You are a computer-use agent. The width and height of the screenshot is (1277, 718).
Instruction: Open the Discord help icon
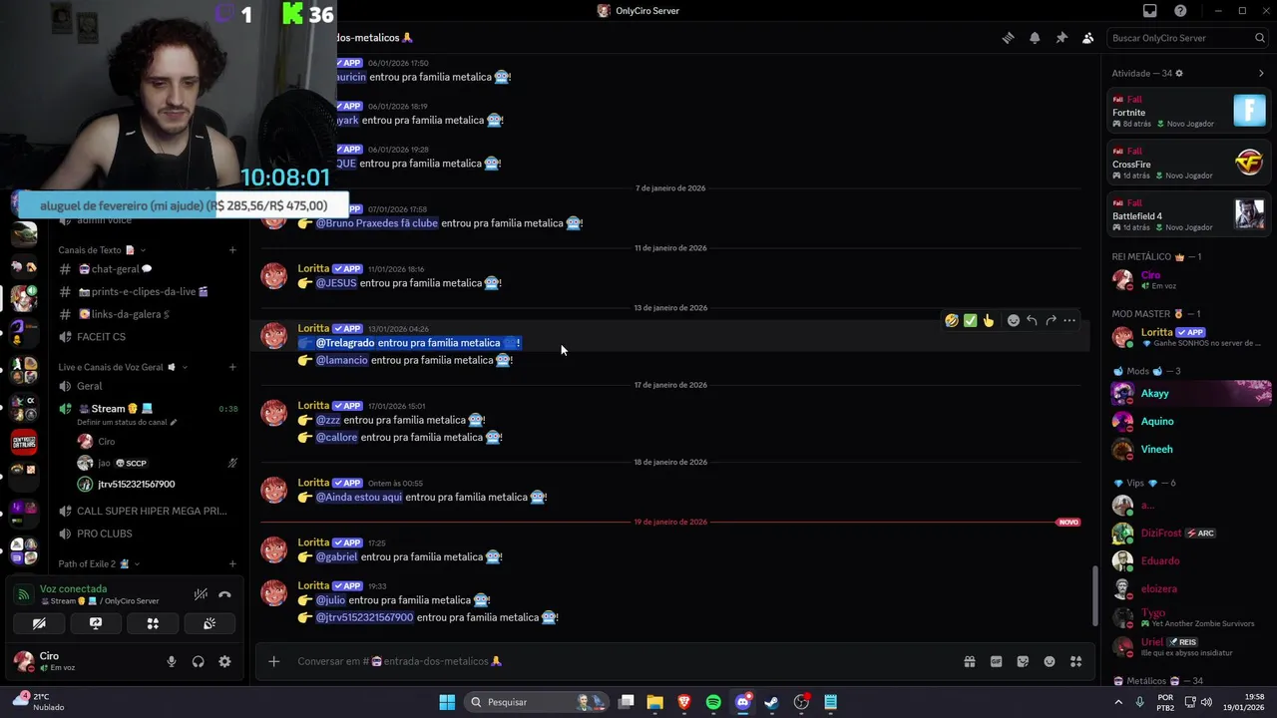click(x=1180, y=11)
